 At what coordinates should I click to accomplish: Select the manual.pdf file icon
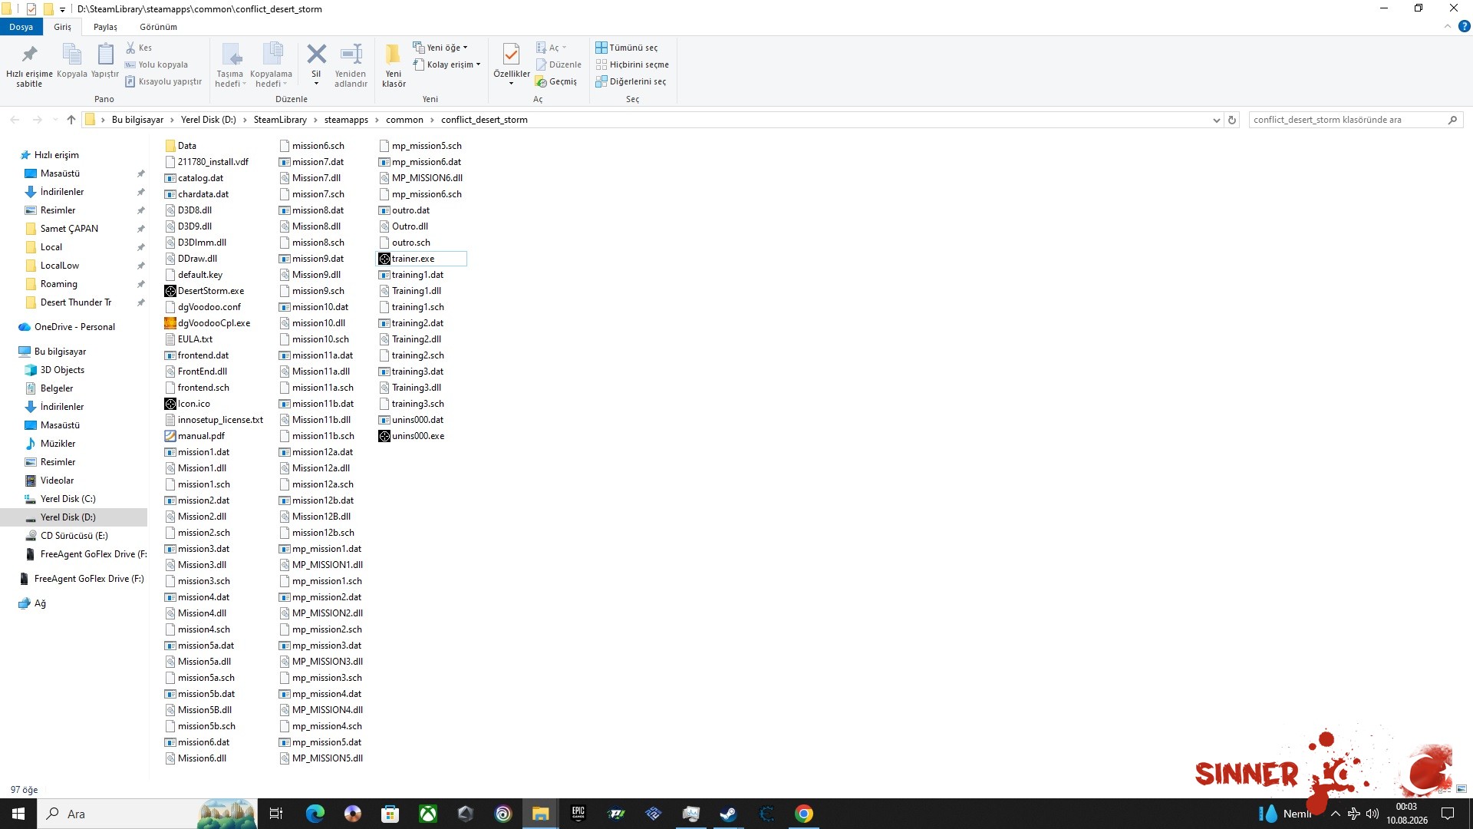(x=170, y=436)
